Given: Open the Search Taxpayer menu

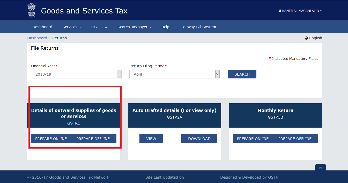Looking at the screenshot, I should 134,27.
